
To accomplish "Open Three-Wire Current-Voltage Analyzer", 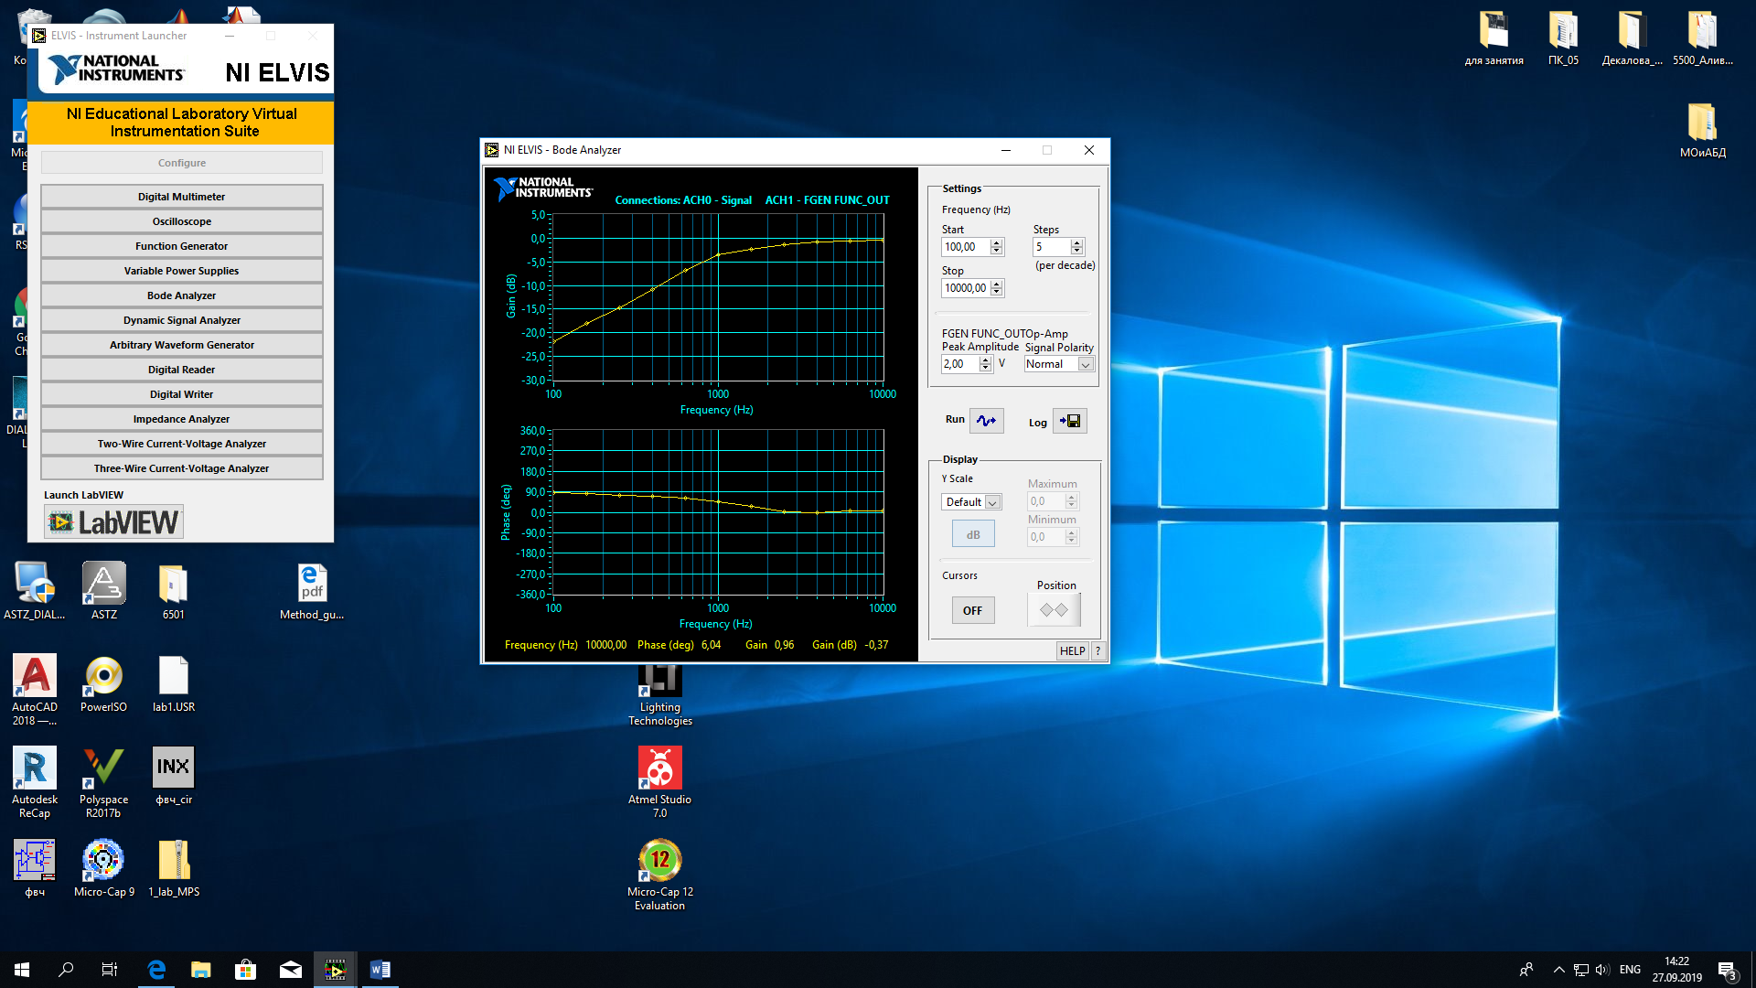I will pyautogui.click(x=182, y=468).
